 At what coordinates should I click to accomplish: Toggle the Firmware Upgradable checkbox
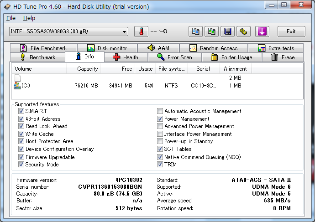coord(21,157)
